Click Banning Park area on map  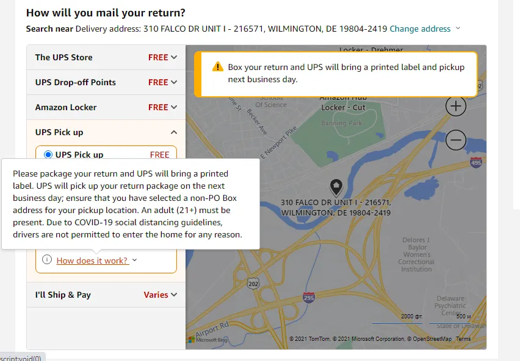tap(342, 122)
